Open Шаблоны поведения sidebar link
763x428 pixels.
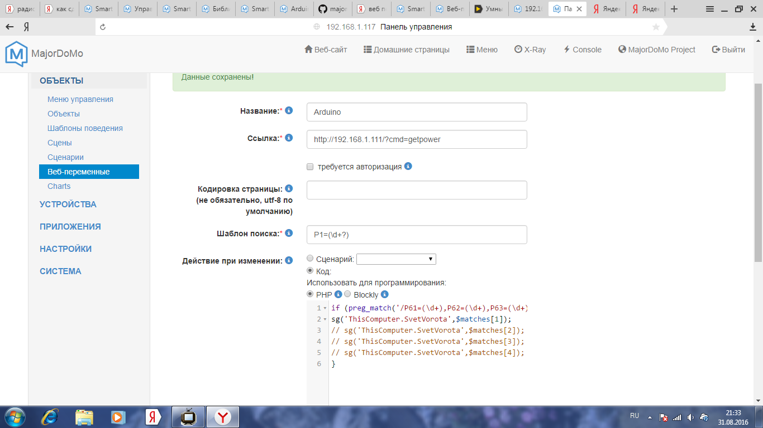click(85, 128)
